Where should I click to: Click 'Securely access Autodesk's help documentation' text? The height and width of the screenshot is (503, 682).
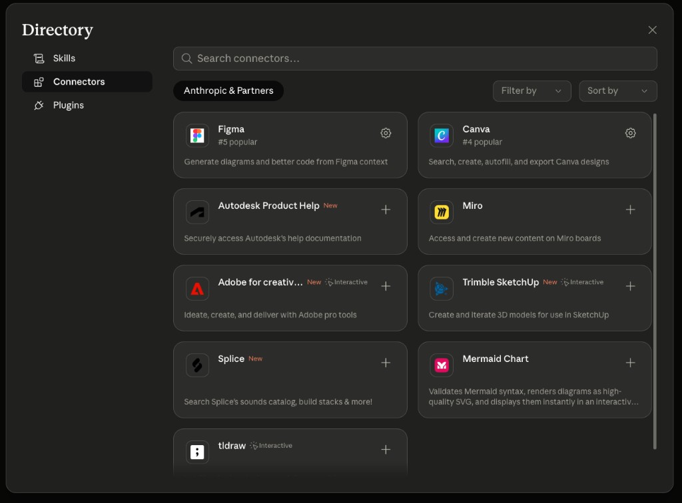pyautogui.click(x=272, y=238)
